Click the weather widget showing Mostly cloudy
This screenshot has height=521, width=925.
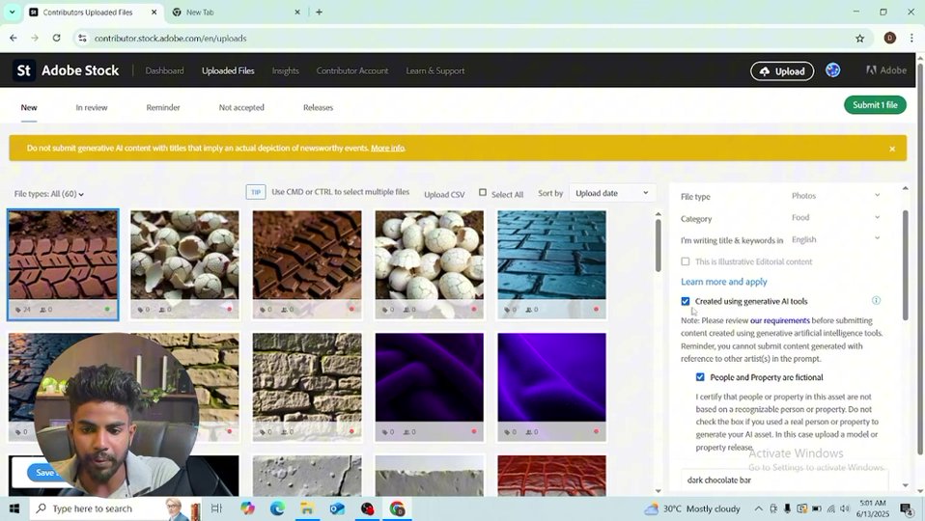point(692,508)
